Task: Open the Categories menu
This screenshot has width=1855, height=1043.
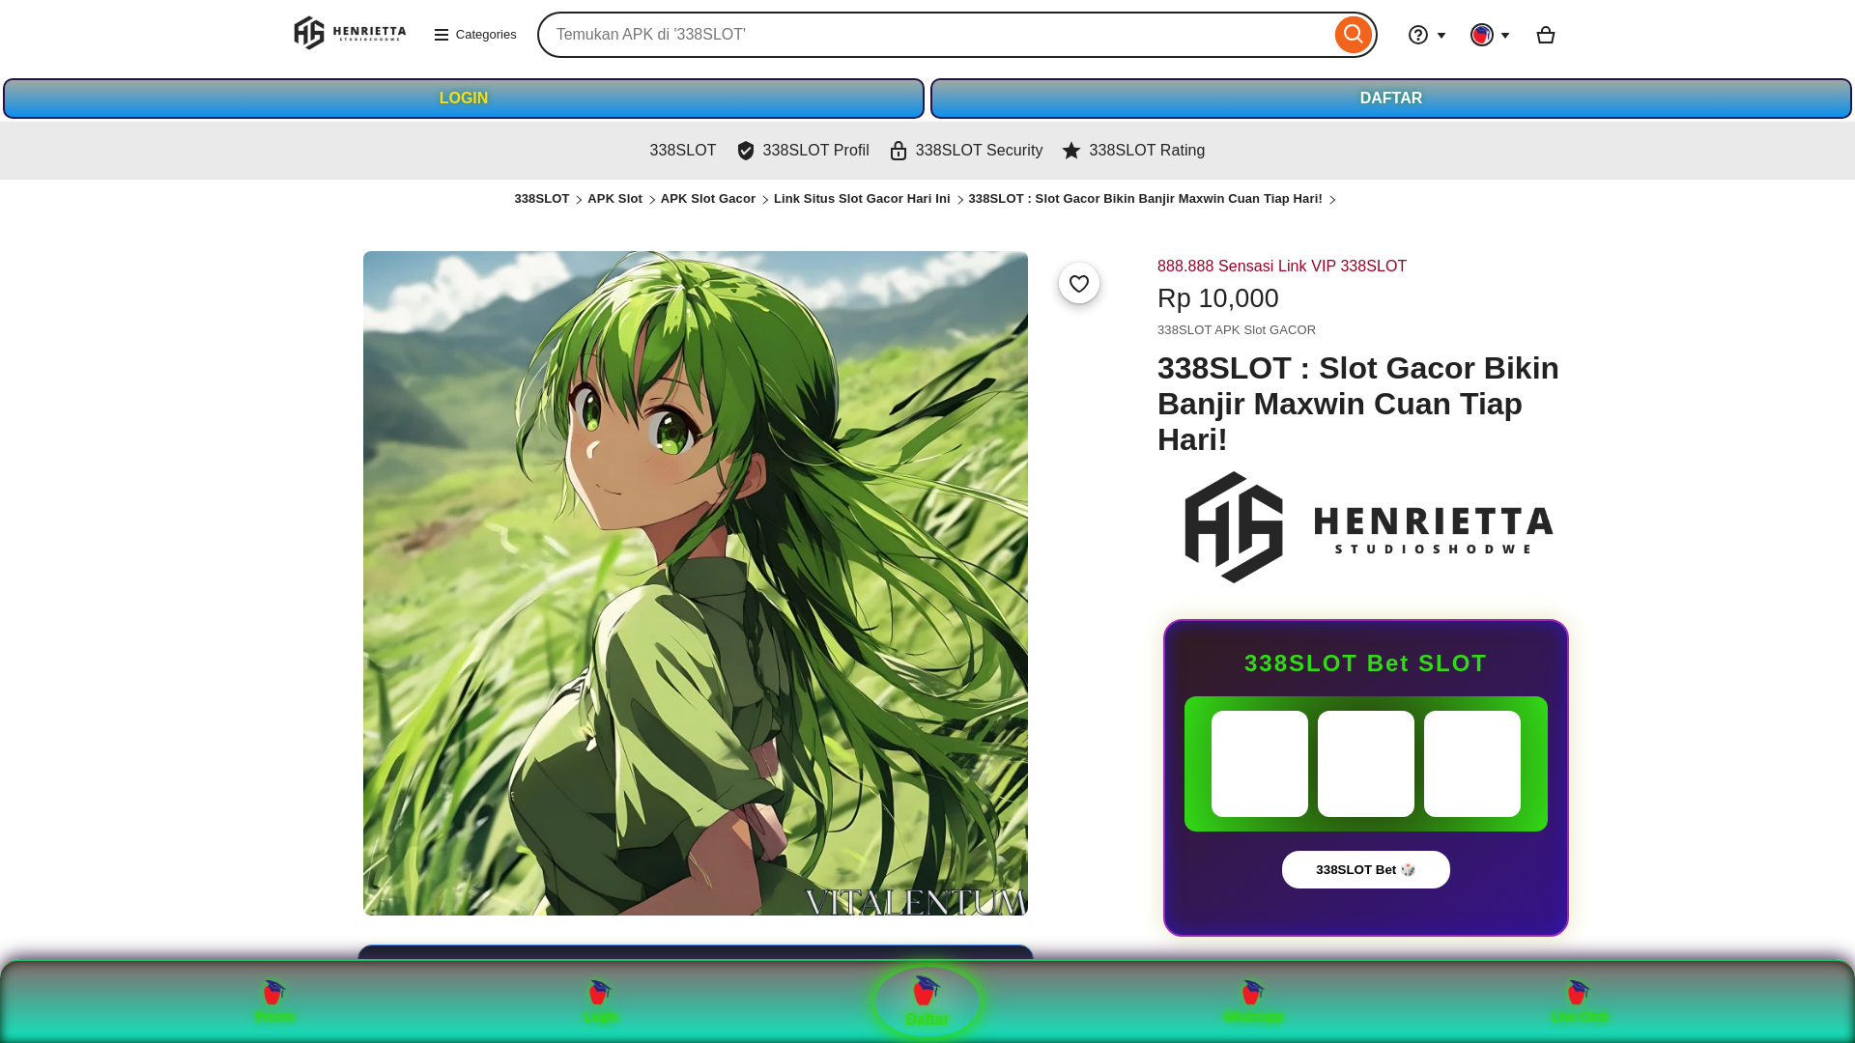Action: [x=475, y=35]
